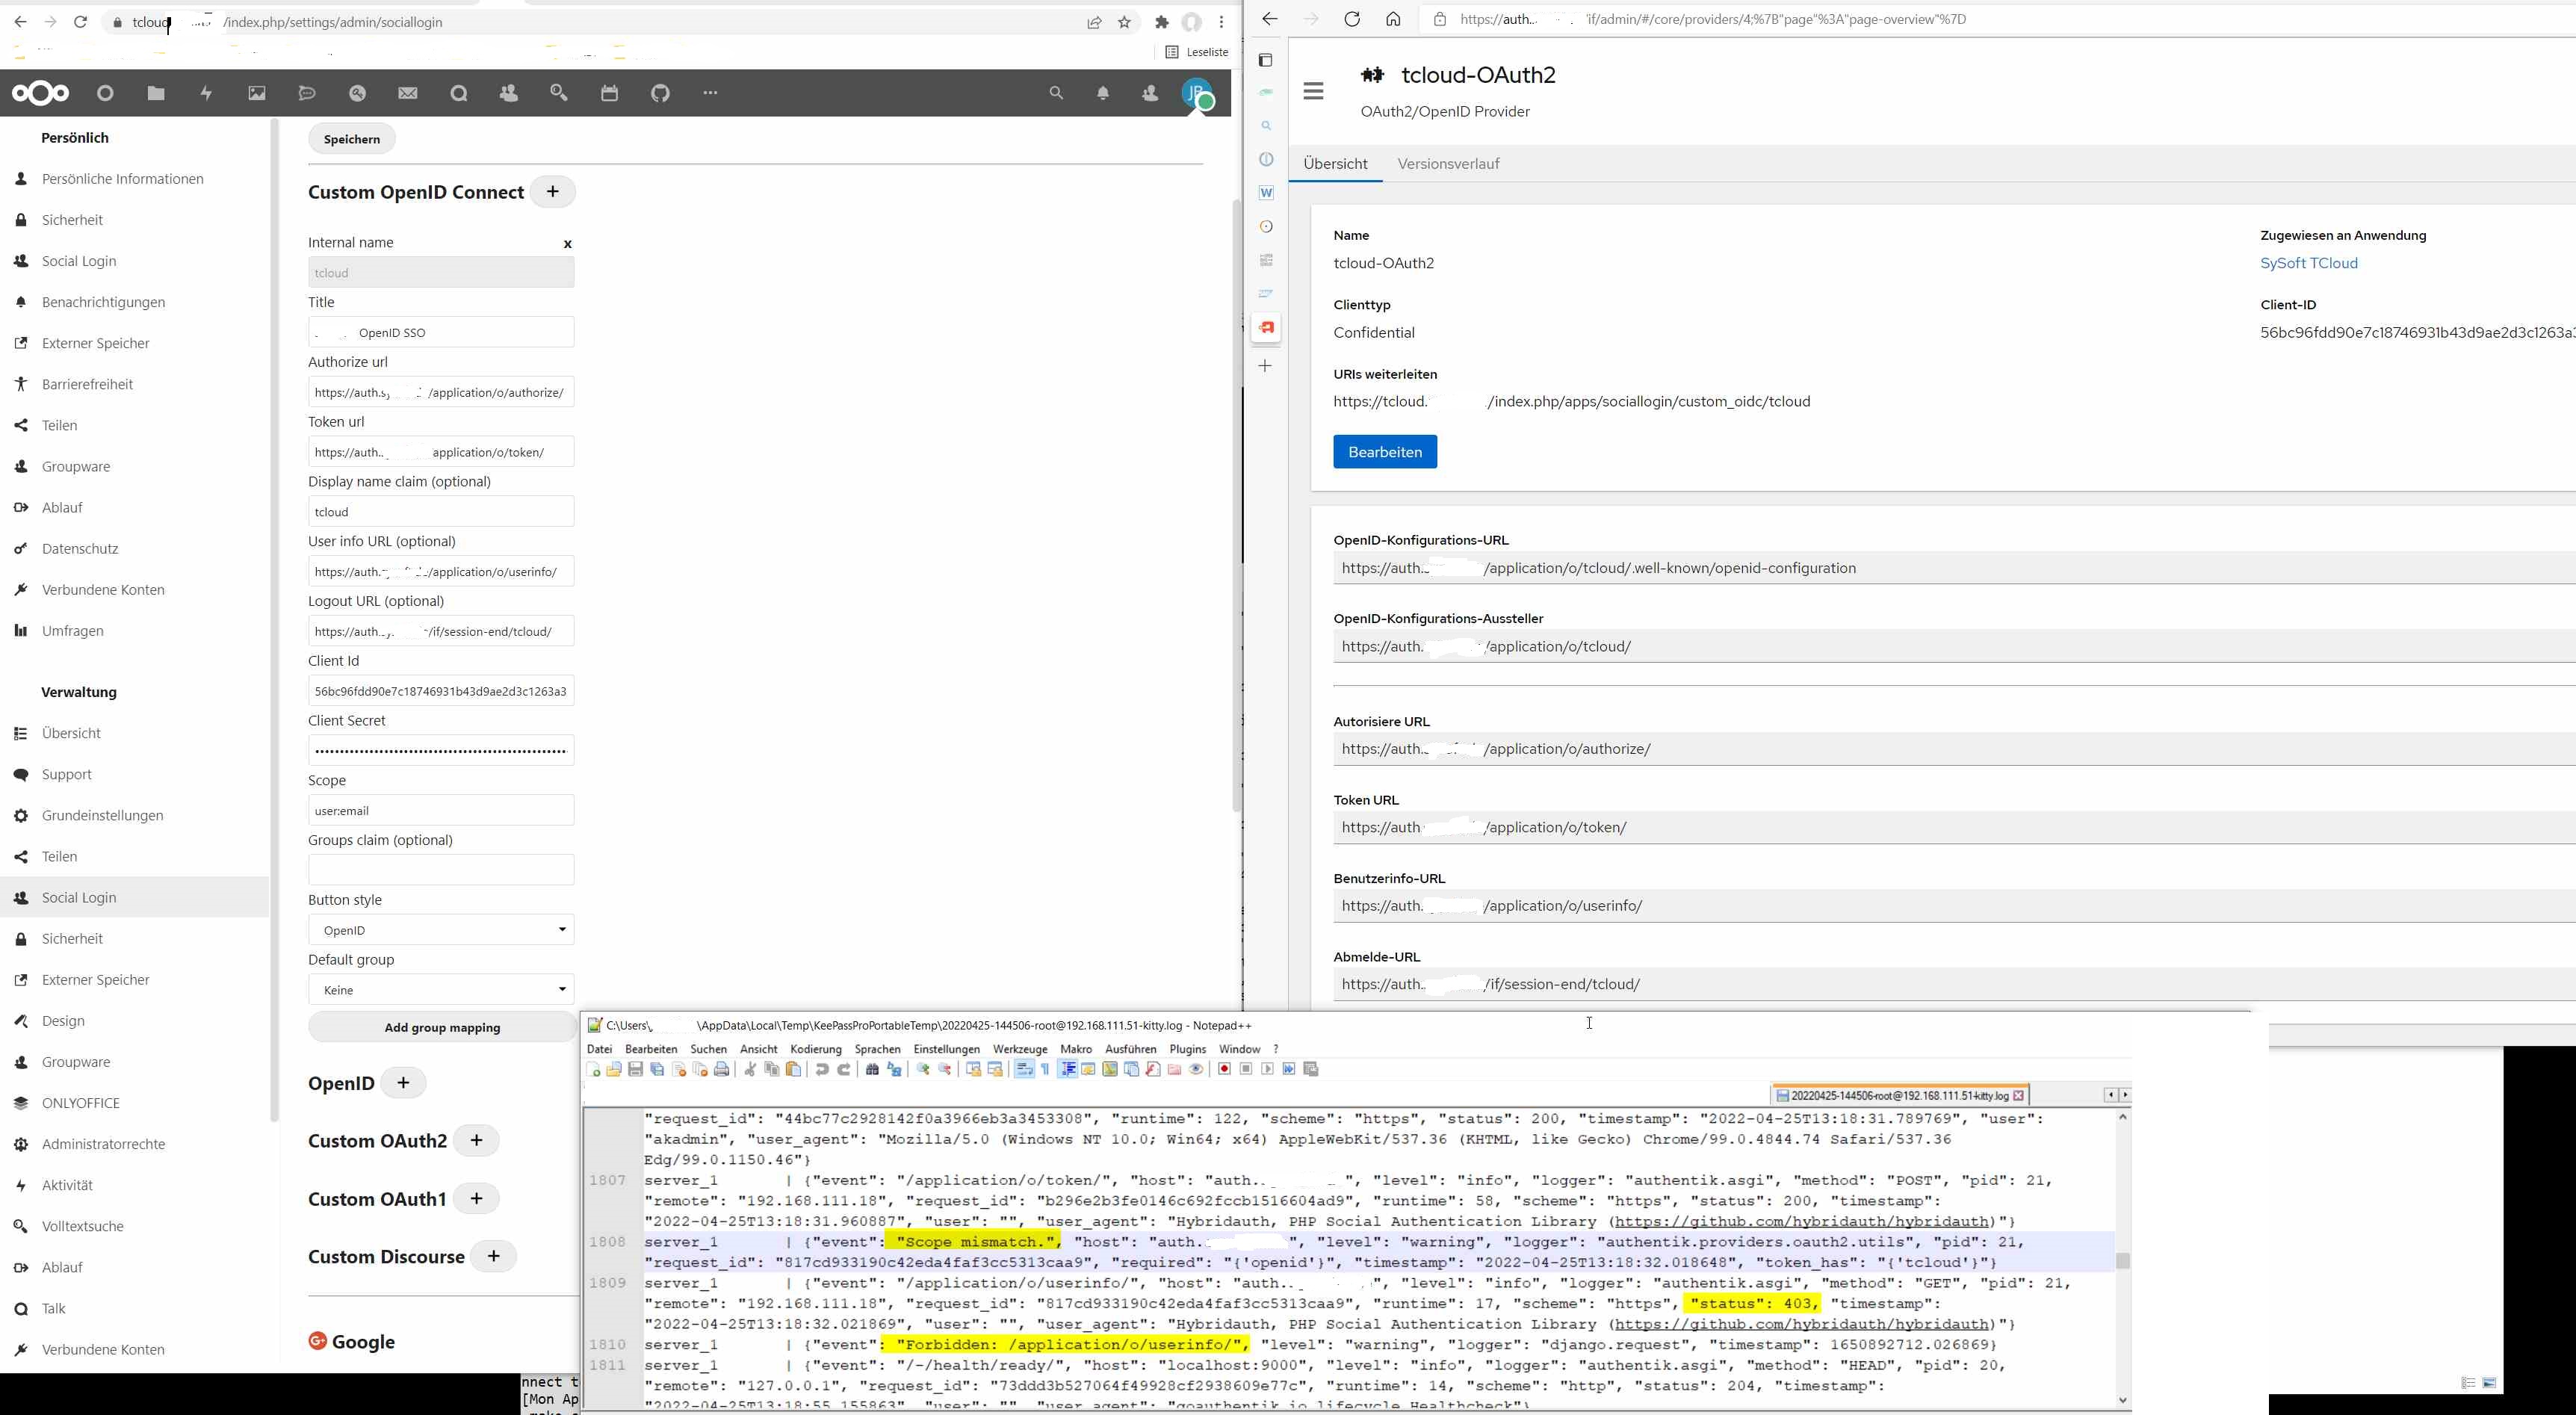The height and width of the screenshot is (1415, 2576).
Task: Open the Calendar app icon
Action: [609, 93]
